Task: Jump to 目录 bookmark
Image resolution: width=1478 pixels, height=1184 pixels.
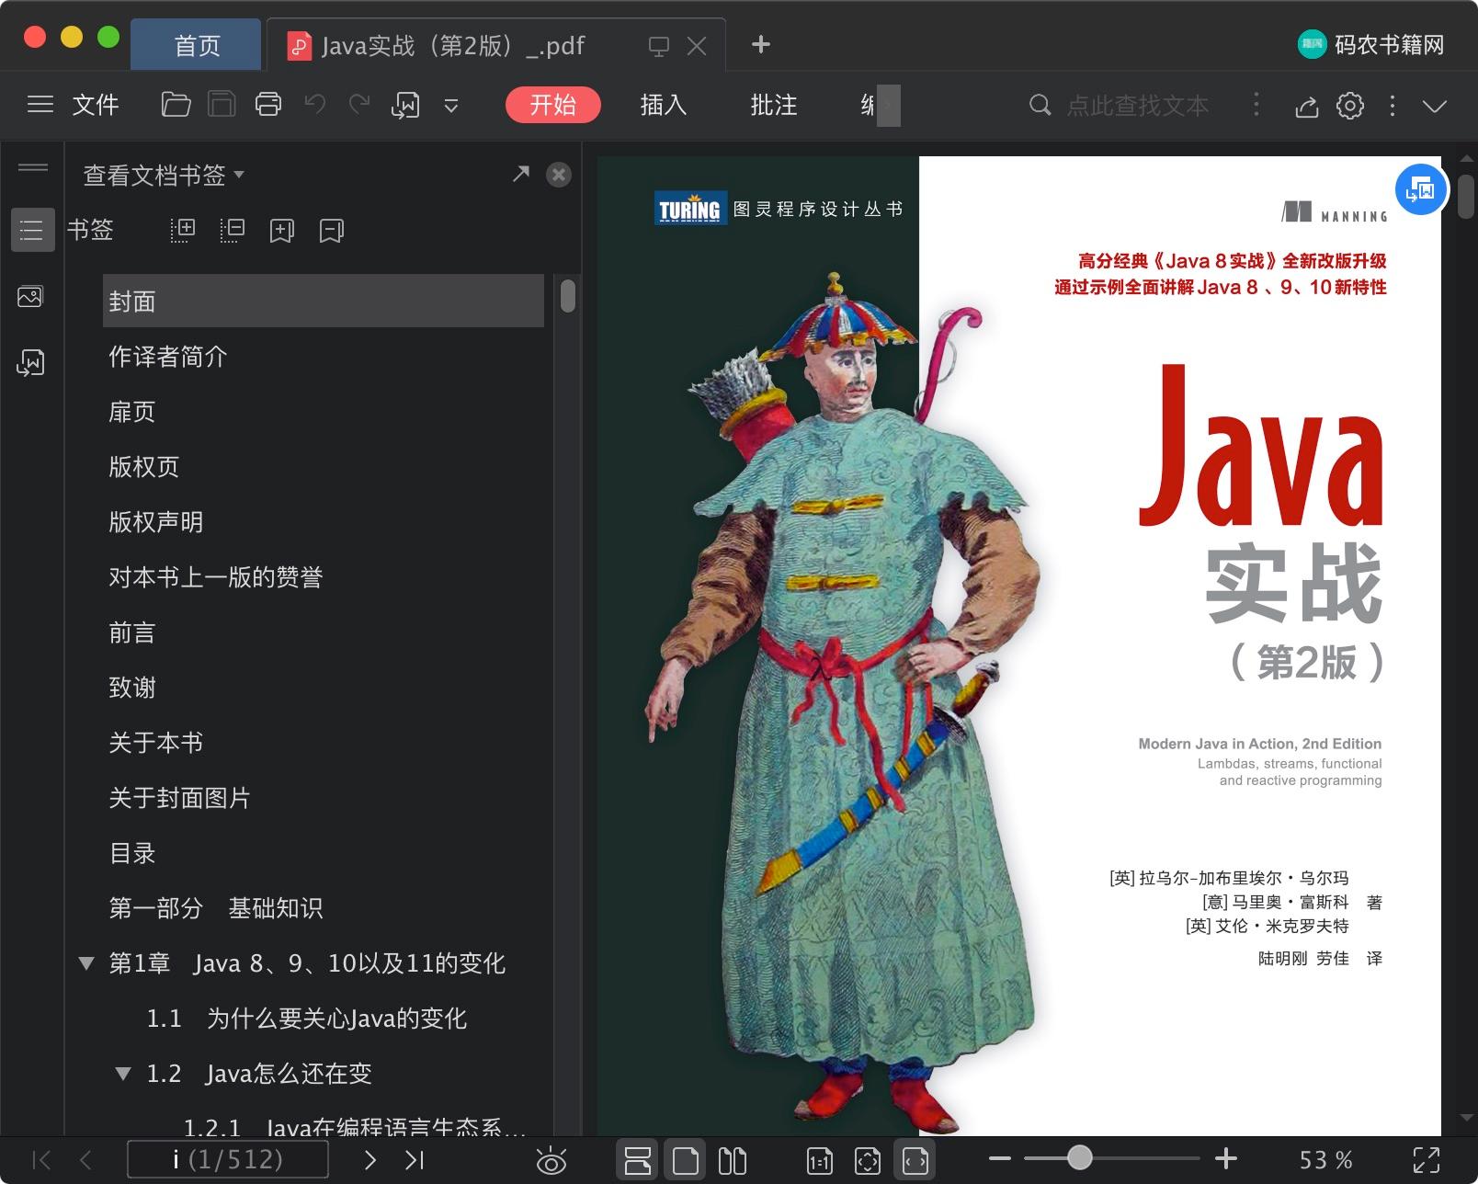Action: click(x=132, y=853)
